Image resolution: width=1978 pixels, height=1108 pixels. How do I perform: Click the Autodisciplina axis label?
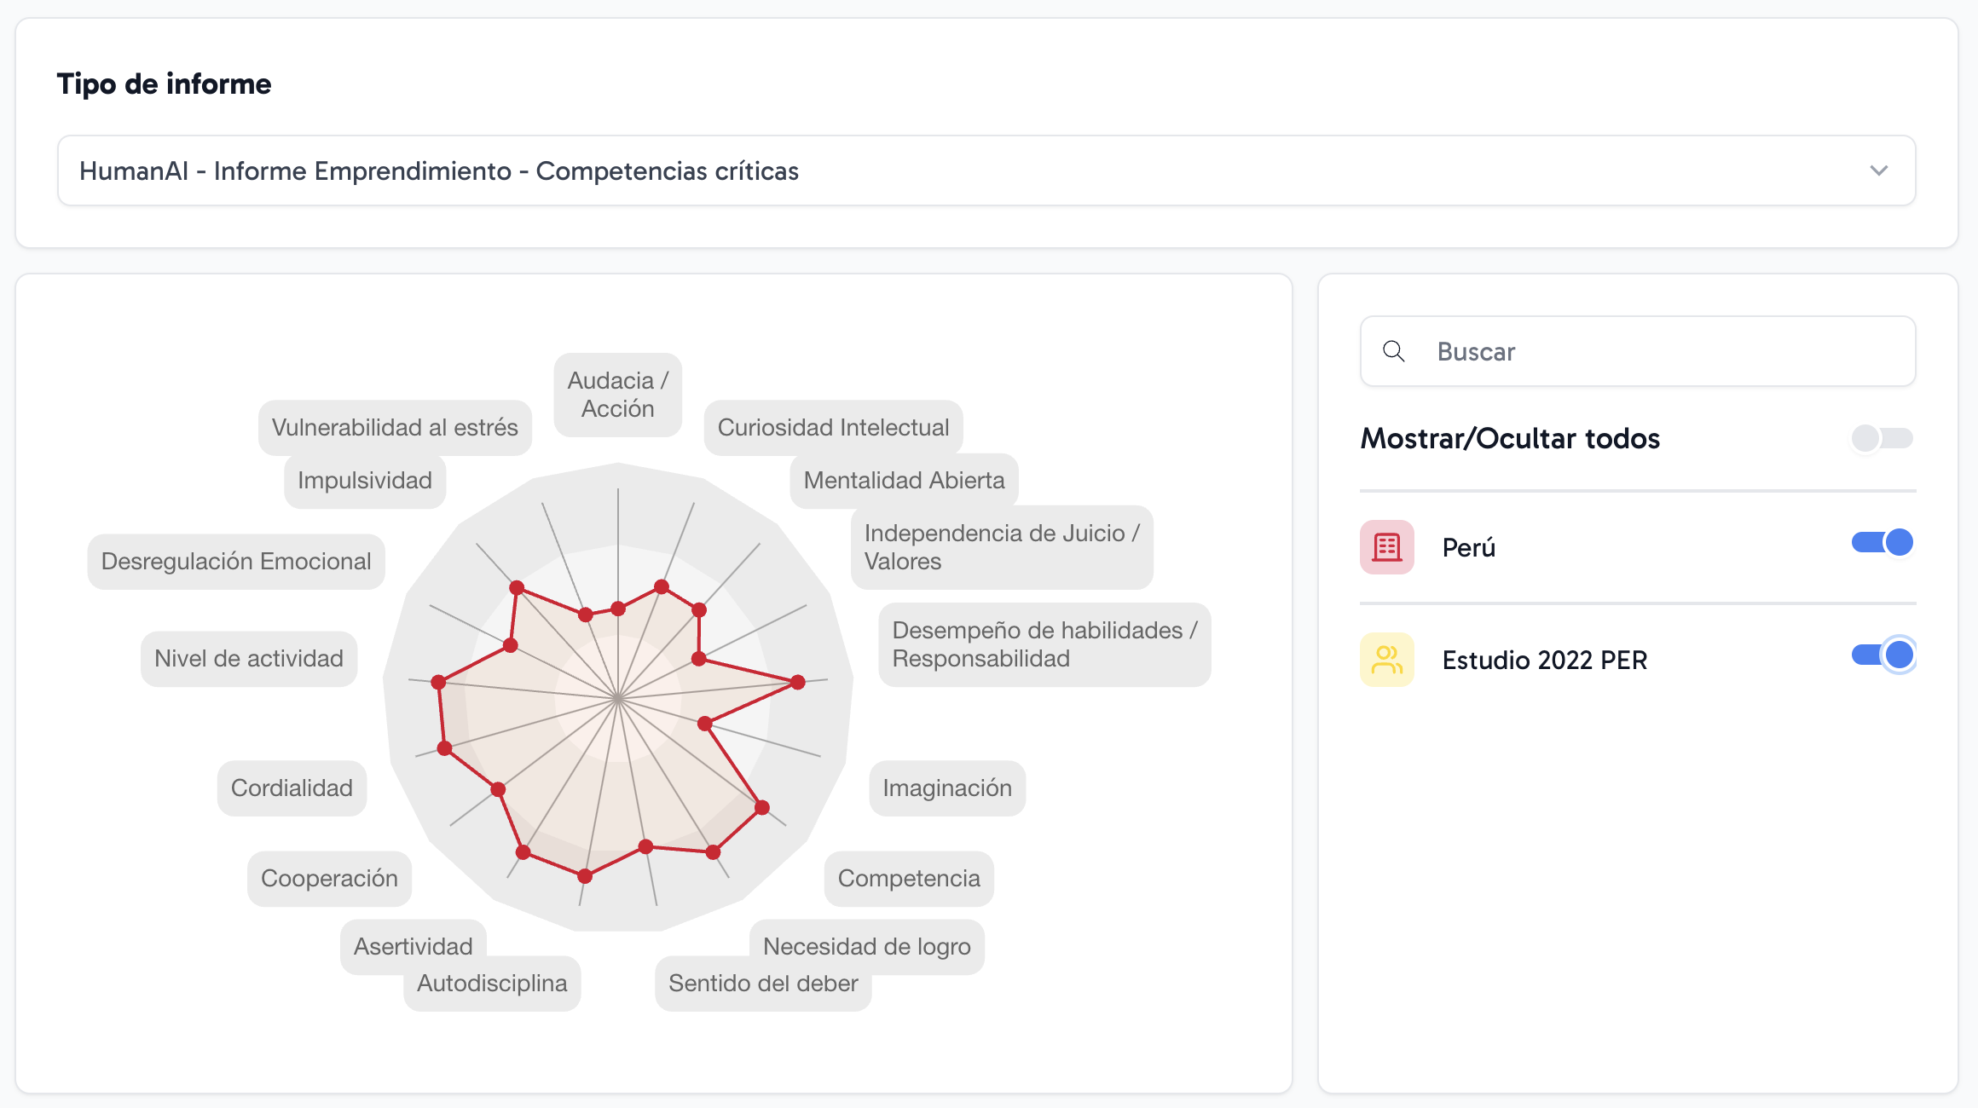492,984
